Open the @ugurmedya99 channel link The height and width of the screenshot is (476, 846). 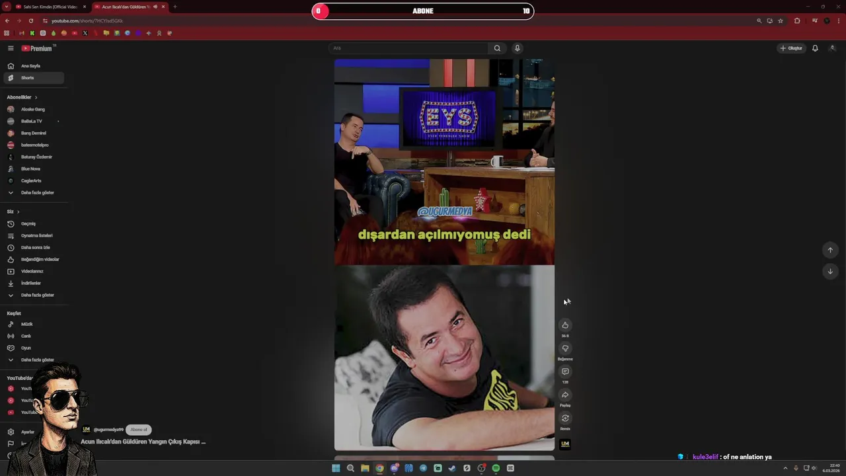pyautogui.click(x=108, y=430)
